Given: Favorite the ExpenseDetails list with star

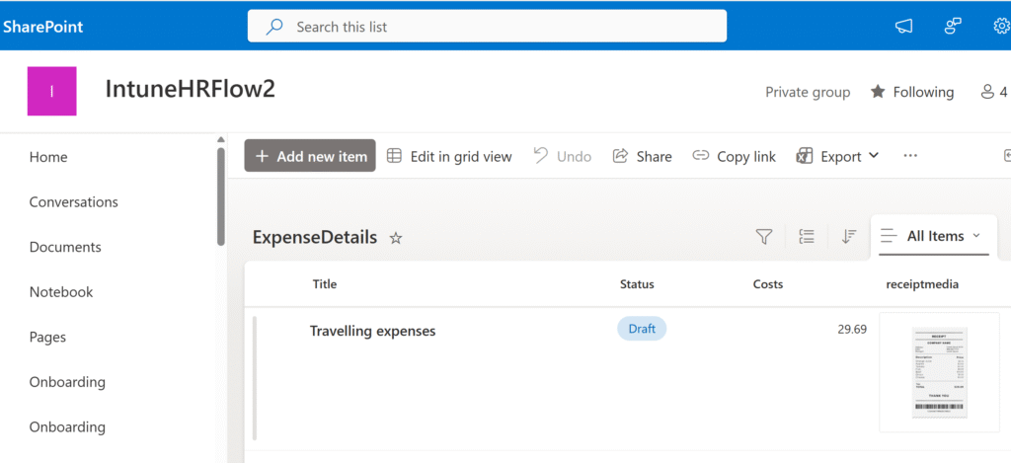Looking at the screenshot, I should click(x=396, y=238).
